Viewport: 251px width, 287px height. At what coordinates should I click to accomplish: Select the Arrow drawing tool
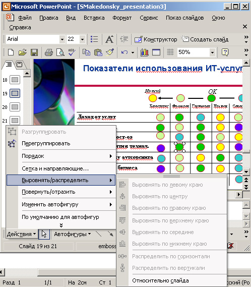click(110, 234)
